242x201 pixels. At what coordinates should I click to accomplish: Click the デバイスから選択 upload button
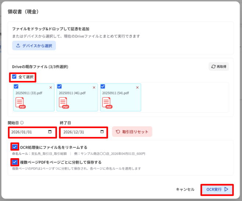34,45
